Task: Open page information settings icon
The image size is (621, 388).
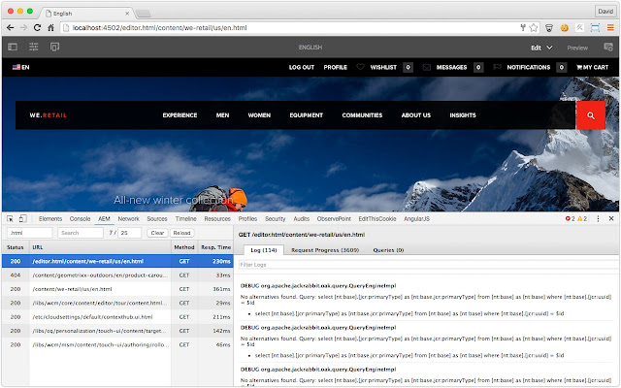Action: (34, 48)
